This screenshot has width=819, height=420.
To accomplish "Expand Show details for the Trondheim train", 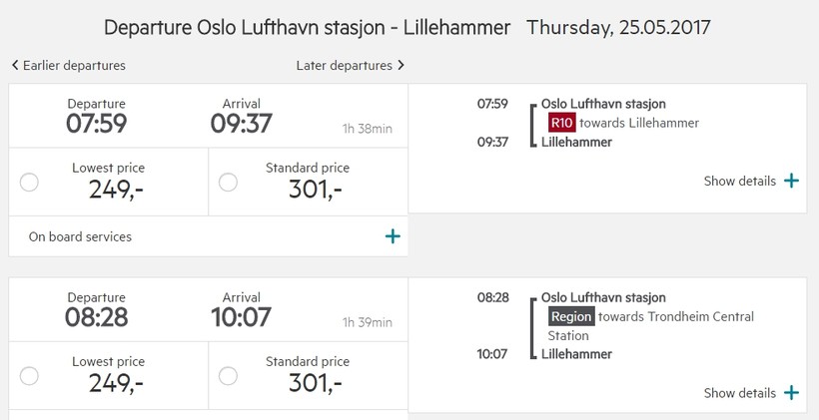I will tap(740, 393).
